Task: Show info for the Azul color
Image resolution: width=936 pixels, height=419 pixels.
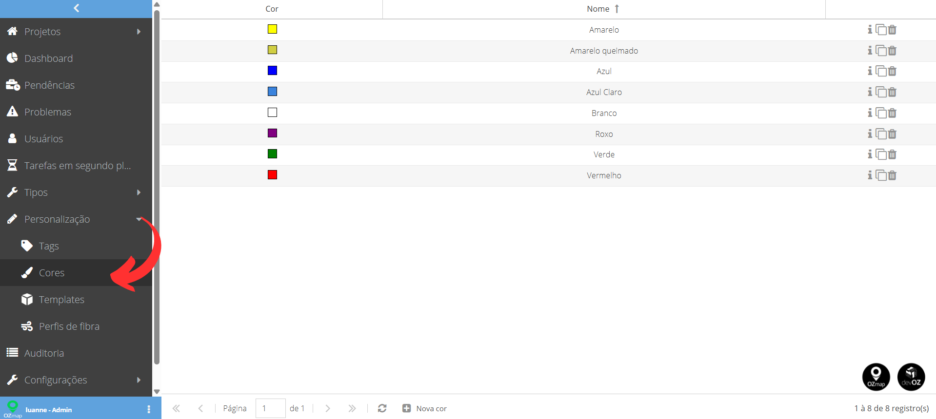Action: 870,71
